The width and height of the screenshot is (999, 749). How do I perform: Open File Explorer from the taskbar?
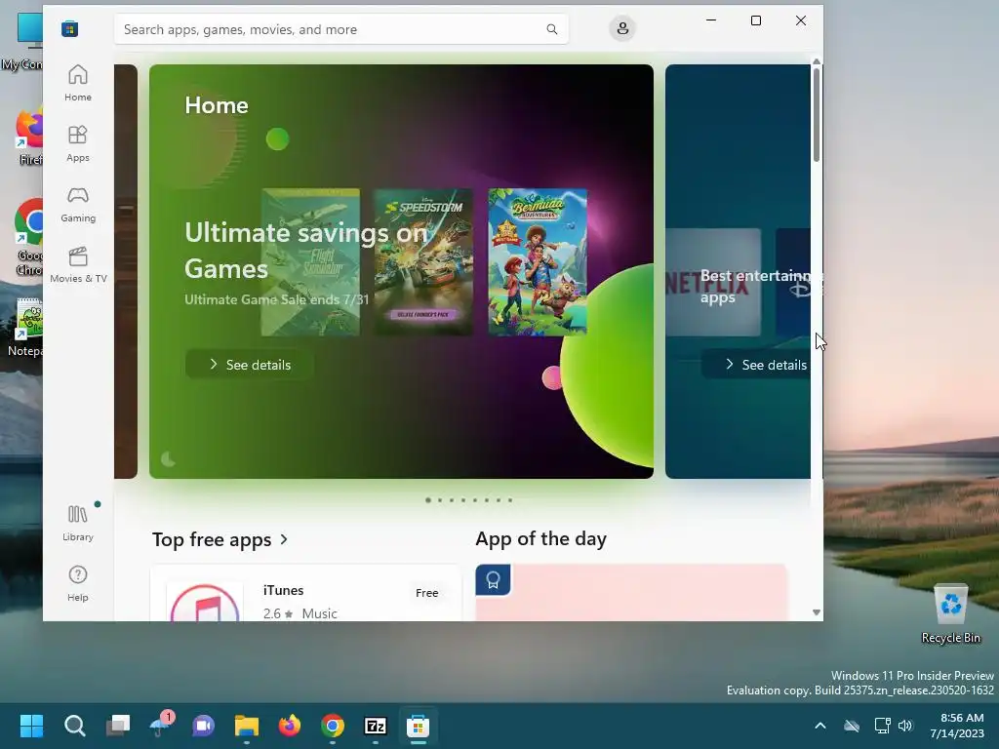tap(247, 726)
